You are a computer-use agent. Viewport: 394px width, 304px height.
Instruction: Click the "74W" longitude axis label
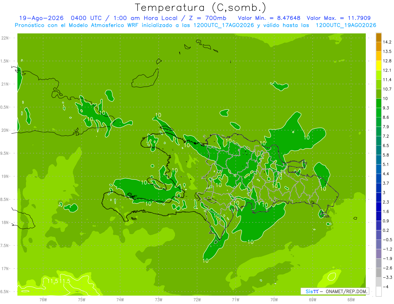pos(120,300)
